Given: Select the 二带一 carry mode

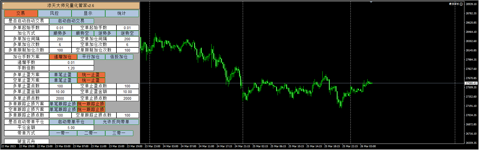Looking at the screenshot, I should (x=91, y=133).
